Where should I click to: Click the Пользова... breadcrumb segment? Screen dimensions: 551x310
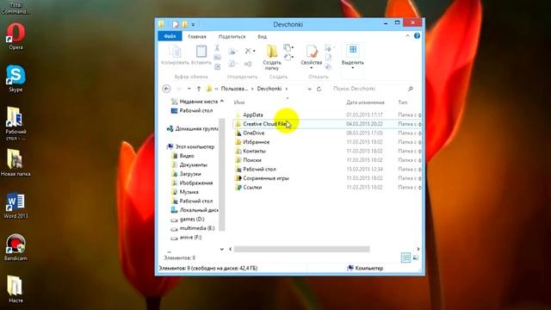pos(234,89)
